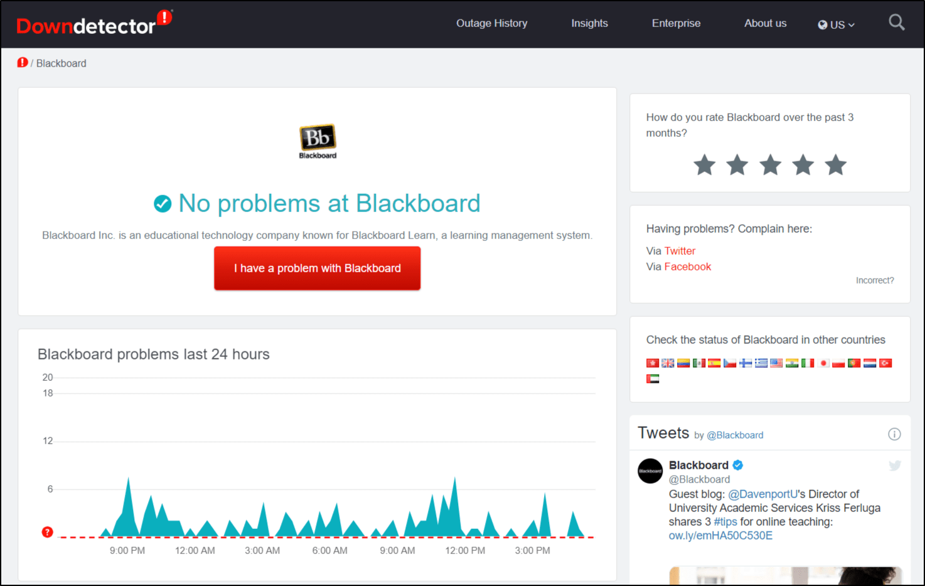Select the United Arab Emirates flag
The height and width of the screenshot is (586, 925).
click(x=653, y=379)
